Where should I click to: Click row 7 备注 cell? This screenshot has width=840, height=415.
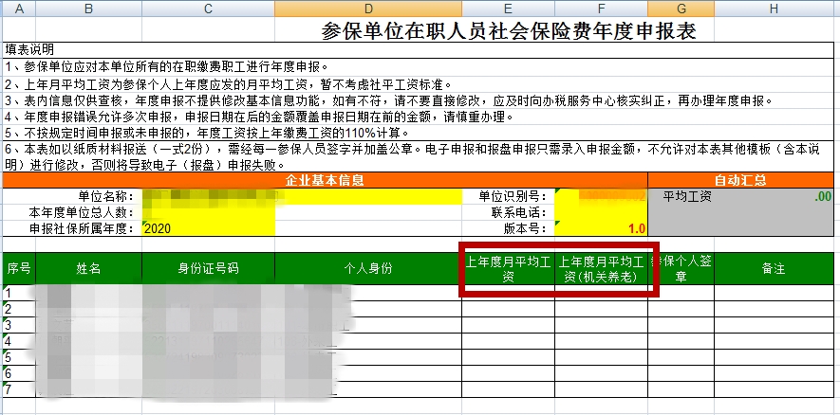point(775,388)
